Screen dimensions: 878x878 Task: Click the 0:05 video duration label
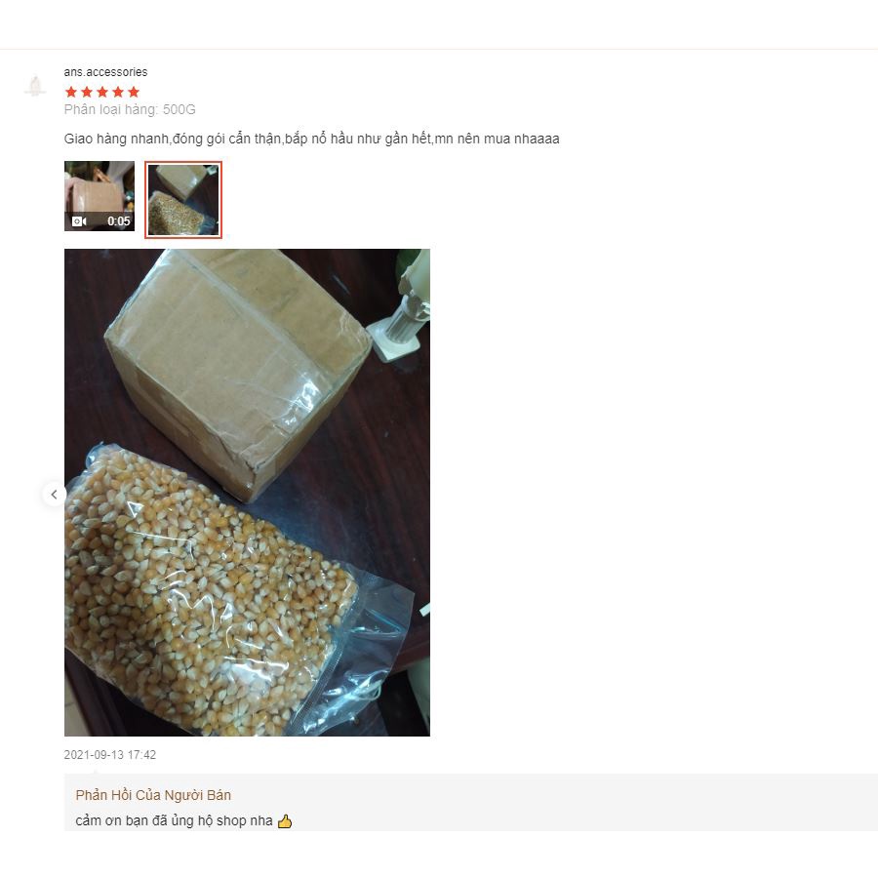(x=119, y=221)
